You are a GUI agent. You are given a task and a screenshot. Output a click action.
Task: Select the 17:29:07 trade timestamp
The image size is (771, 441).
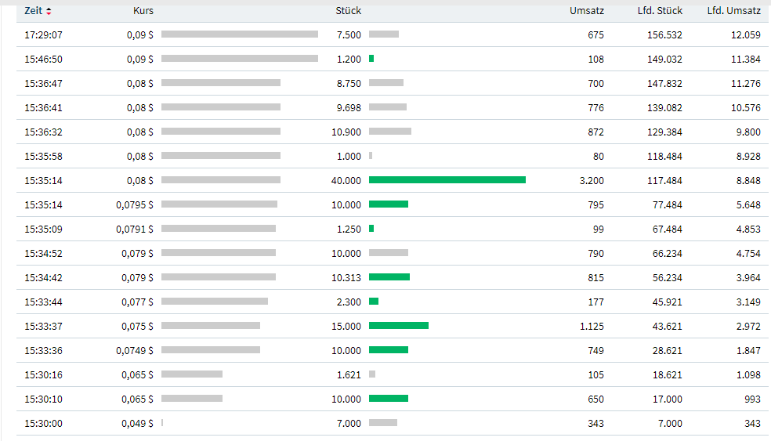(43, 35)
